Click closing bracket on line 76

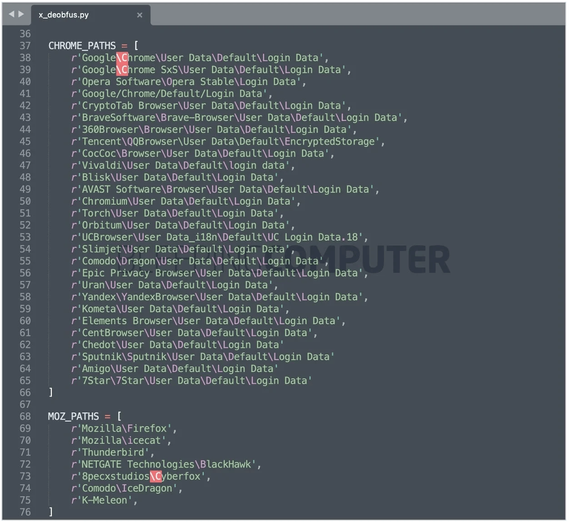[51, 512]
